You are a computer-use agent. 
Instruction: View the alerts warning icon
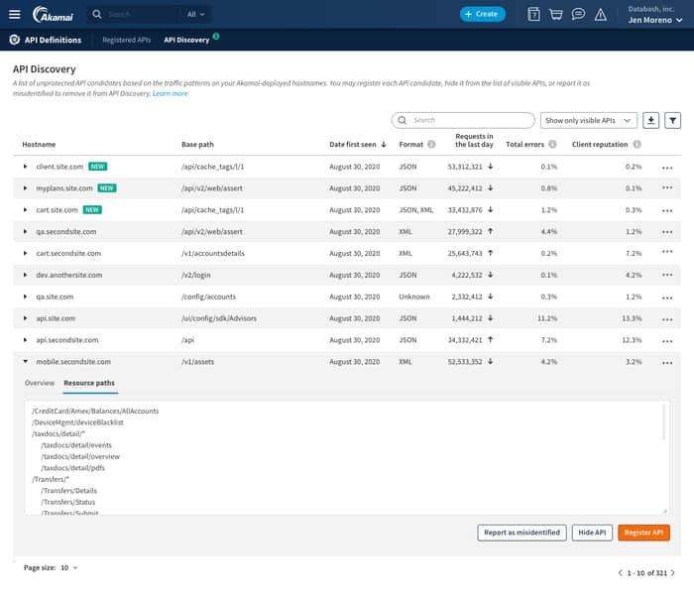coord(600,14)
